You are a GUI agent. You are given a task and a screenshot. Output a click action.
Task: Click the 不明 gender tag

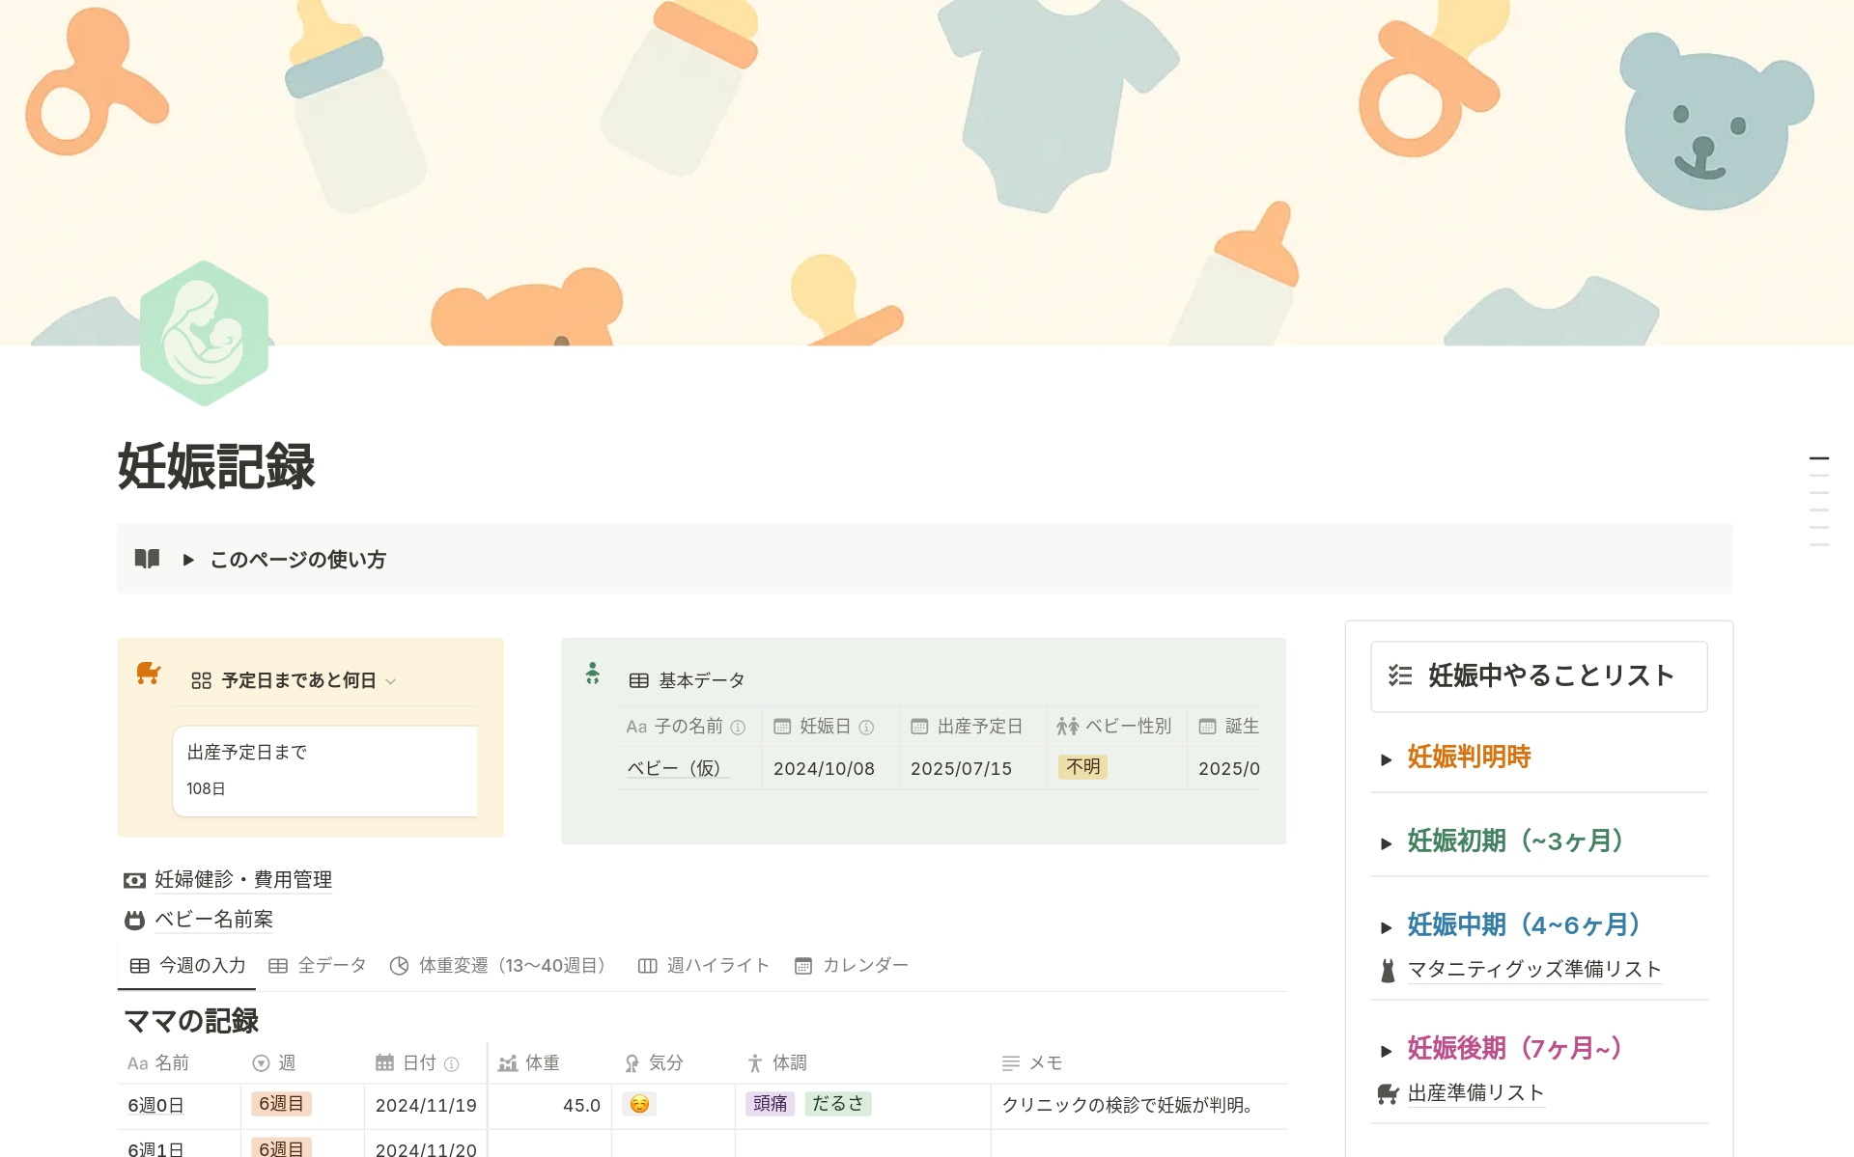click(1083, 767)
